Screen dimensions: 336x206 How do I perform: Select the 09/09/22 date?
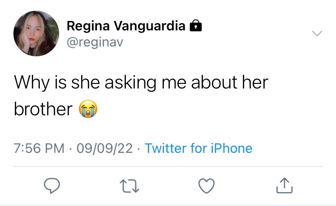click(105, 148)
